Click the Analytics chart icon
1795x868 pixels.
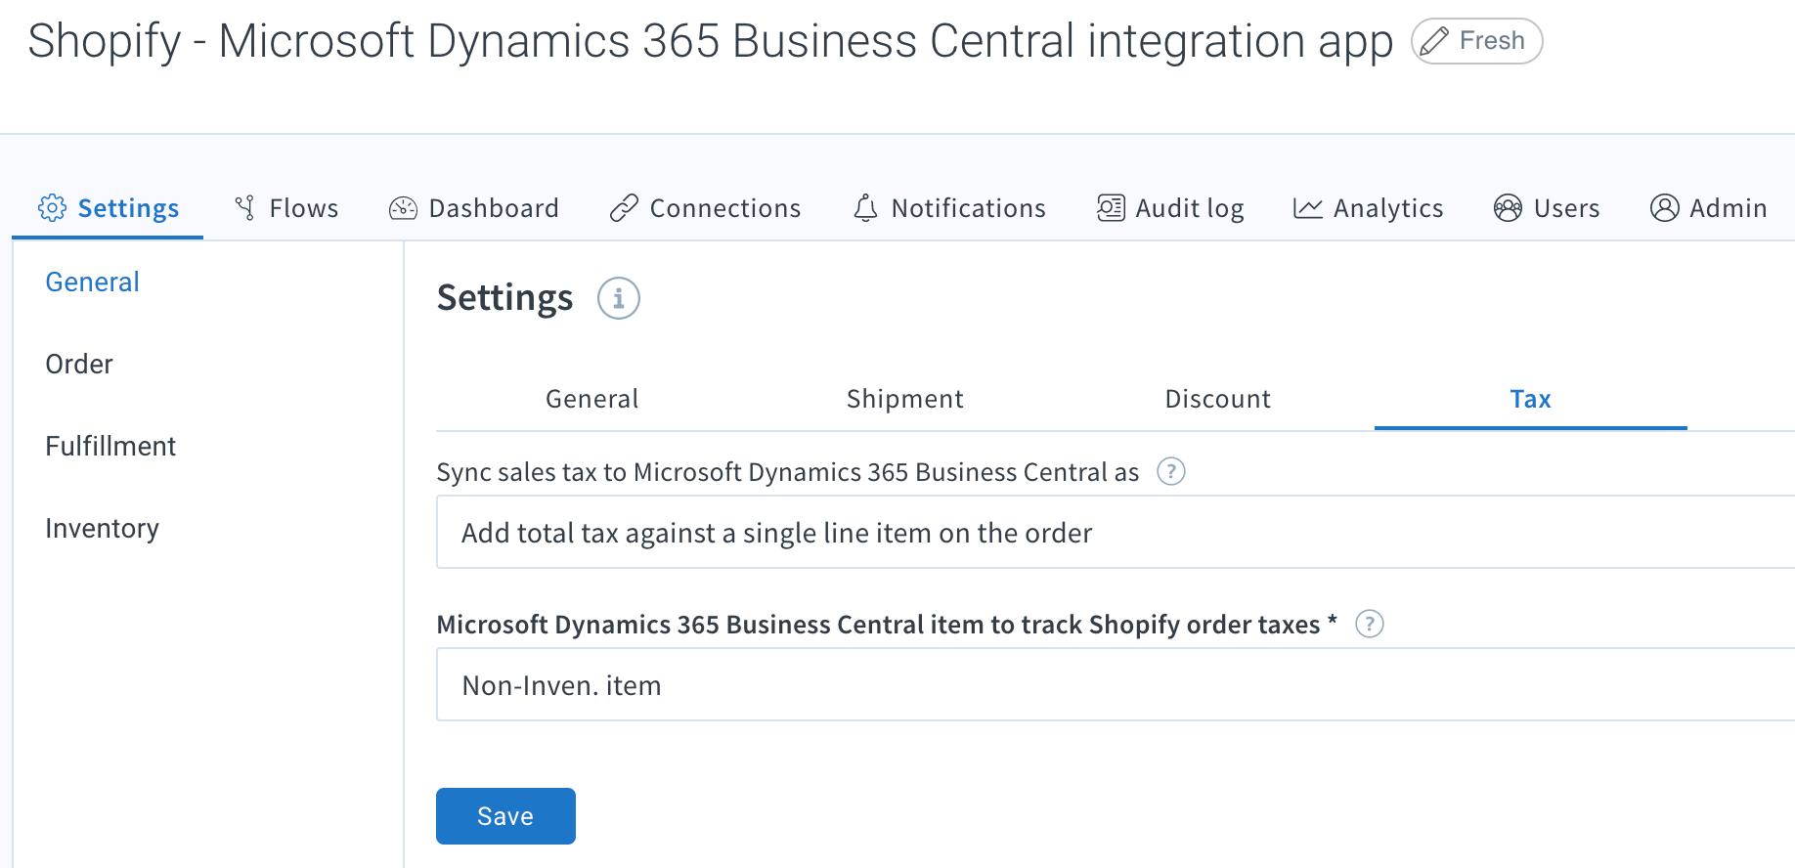tap(1308, 208)
